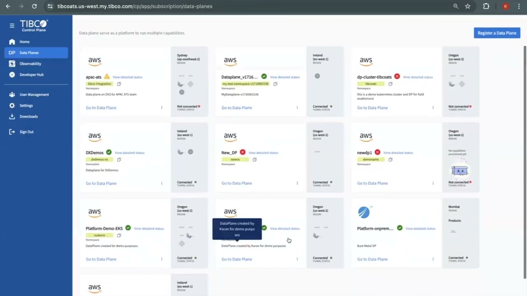This screenshot has width=527, height=296.
Task: Click the warning triangle on the apac-ats card
Action: click(106, 77)
